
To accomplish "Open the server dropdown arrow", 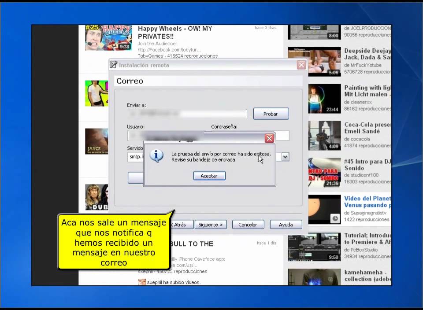I will [285, 157].
